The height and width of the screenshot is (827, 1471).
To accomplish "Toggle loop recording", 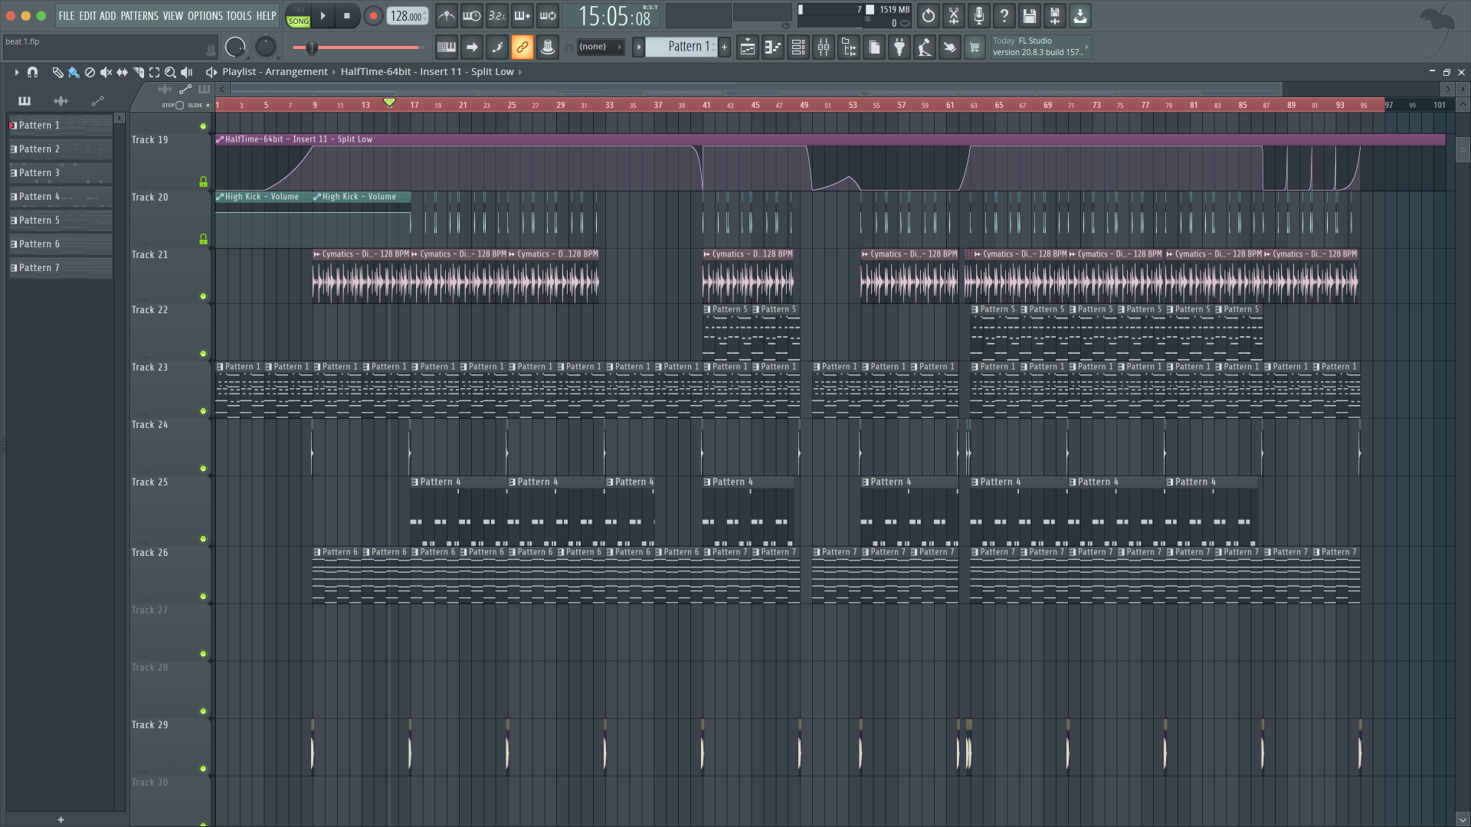I will coord(548,15).
